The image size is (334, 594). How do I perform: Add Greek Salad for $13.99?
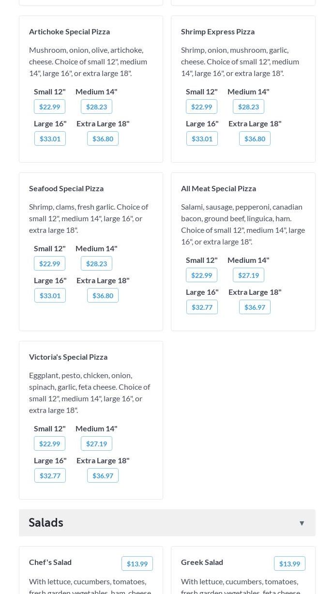click(289, 564)
